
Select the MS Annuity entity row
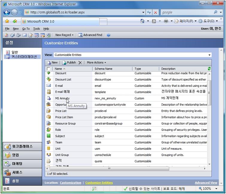coord(126,98)
